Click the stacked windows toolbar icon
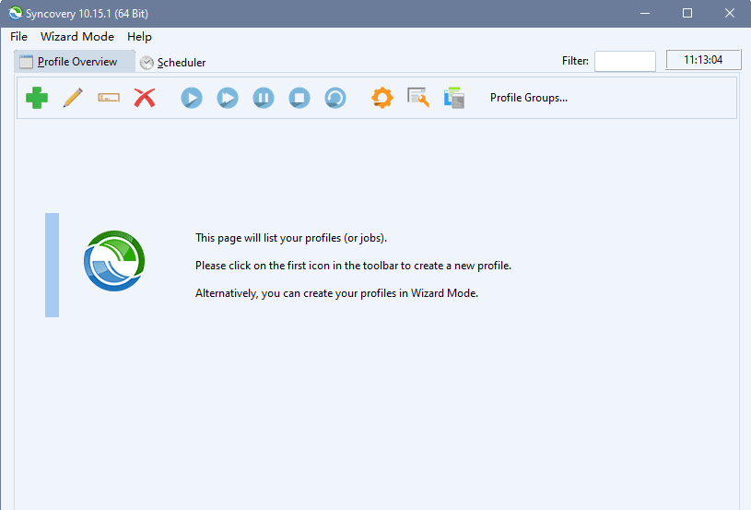The width and height of the screenshot is (751, 510). click(453, 98)
